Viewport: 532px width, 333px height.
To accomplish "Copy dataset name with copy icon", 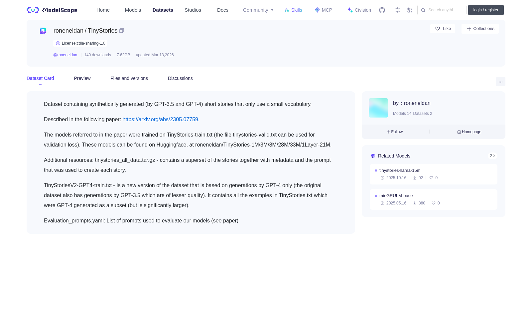I will click(122, 31).
